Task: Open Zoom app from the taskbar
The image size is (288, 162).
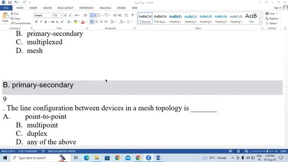Action: point(148,158)
